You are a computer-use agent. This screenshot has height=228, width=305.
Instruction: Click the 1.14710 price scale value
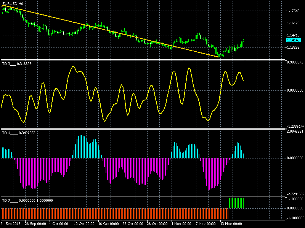(x=293, y=35)
